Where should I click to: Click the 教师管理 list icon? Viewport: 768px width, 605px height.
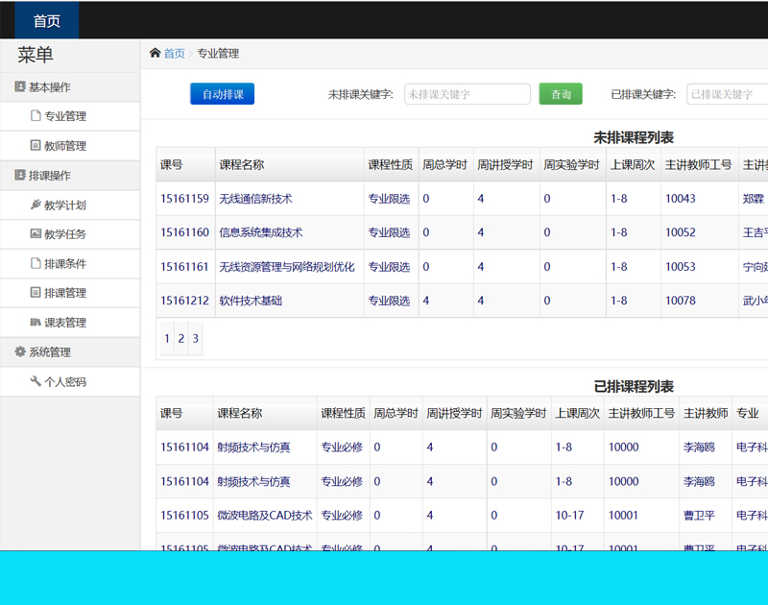point(36,146)
